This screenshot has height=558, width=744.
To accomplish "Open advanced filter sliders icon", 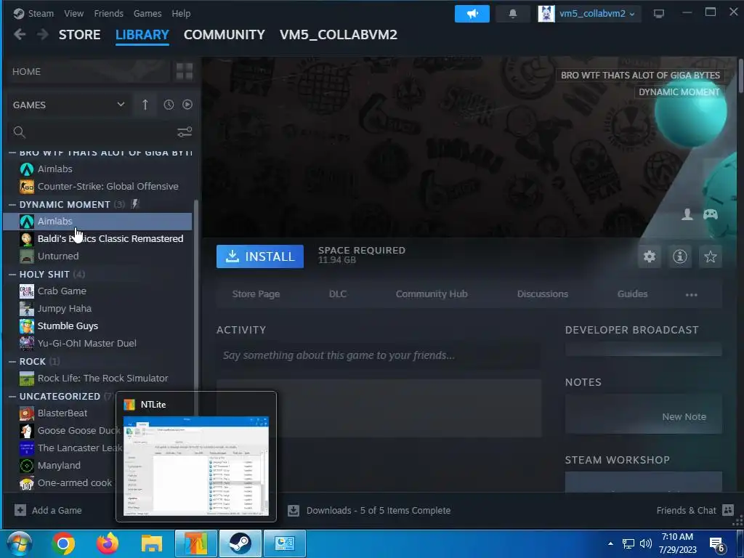I will (x=185, y=132).
